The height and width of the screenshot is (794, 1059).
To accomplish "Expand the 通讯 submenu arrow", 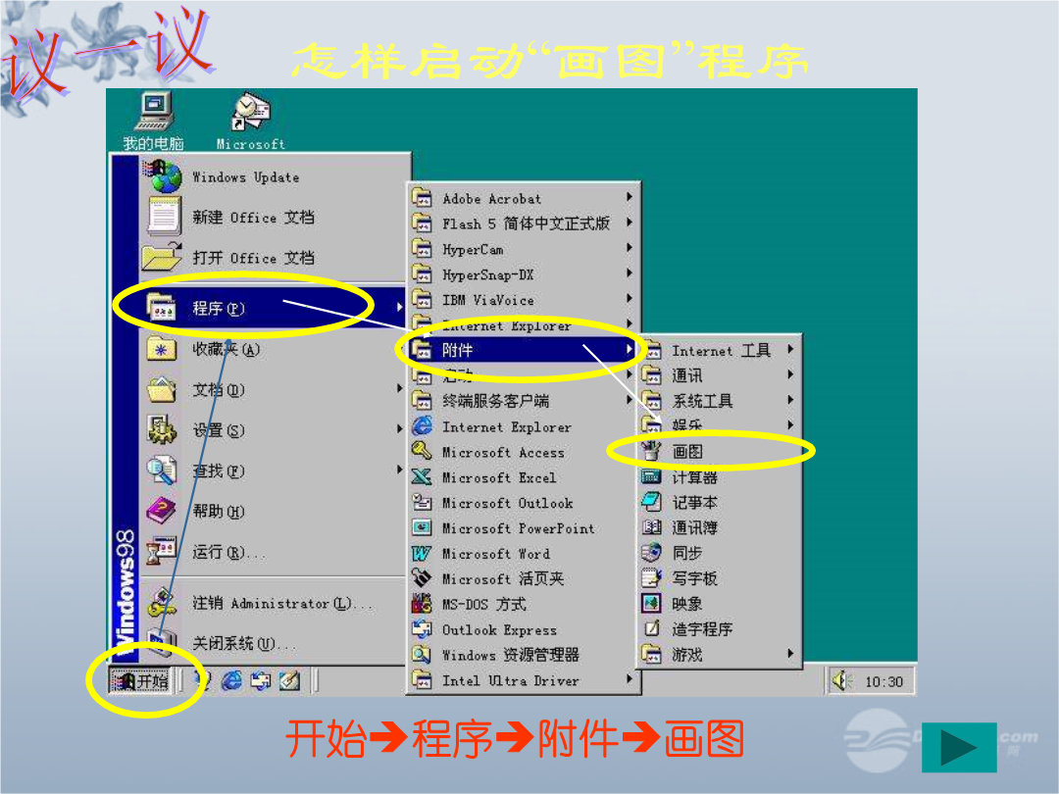I will pos(789,374).
